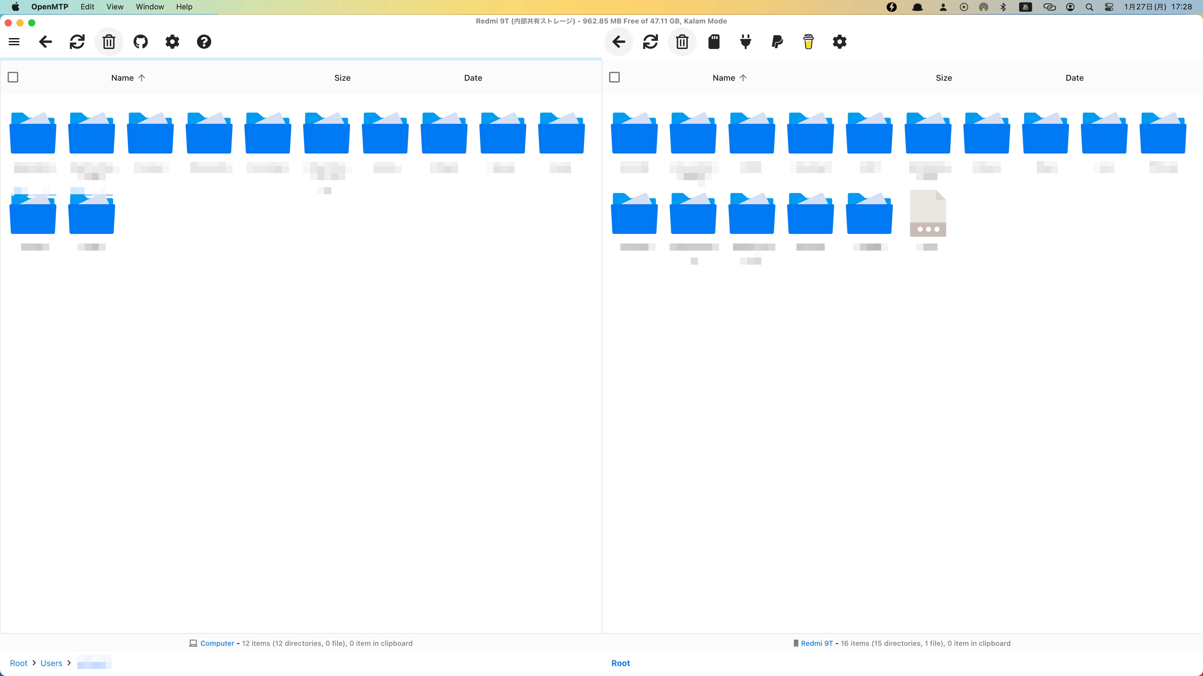The height and width of the screenshot is (676, 1203).
Task: Navigate to Users in breadcrumb path
Action: 51,663
